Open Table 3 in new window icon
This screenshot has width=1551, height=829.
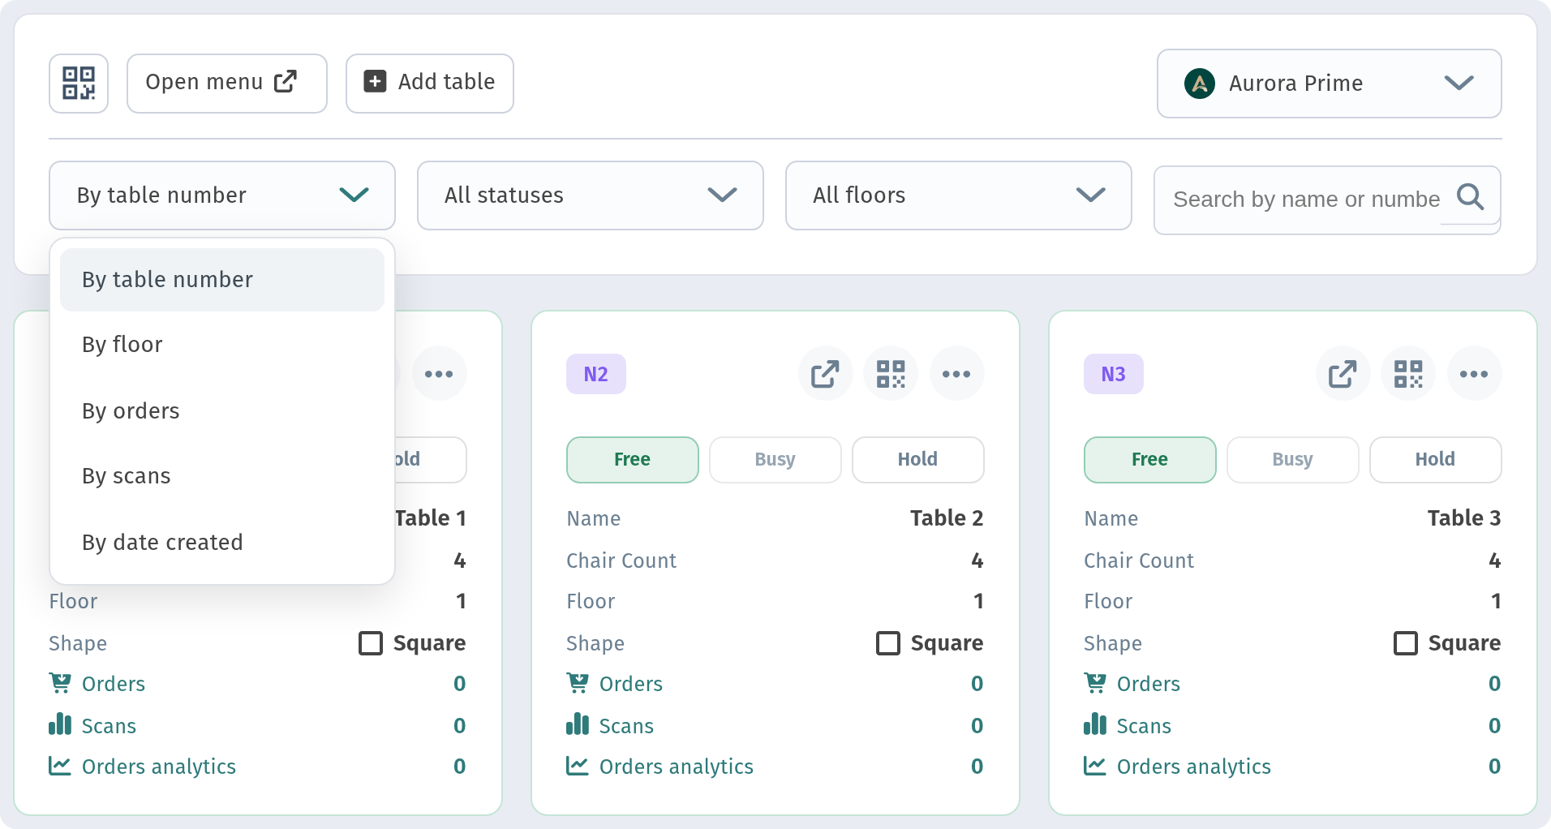tap(1343, 374)
